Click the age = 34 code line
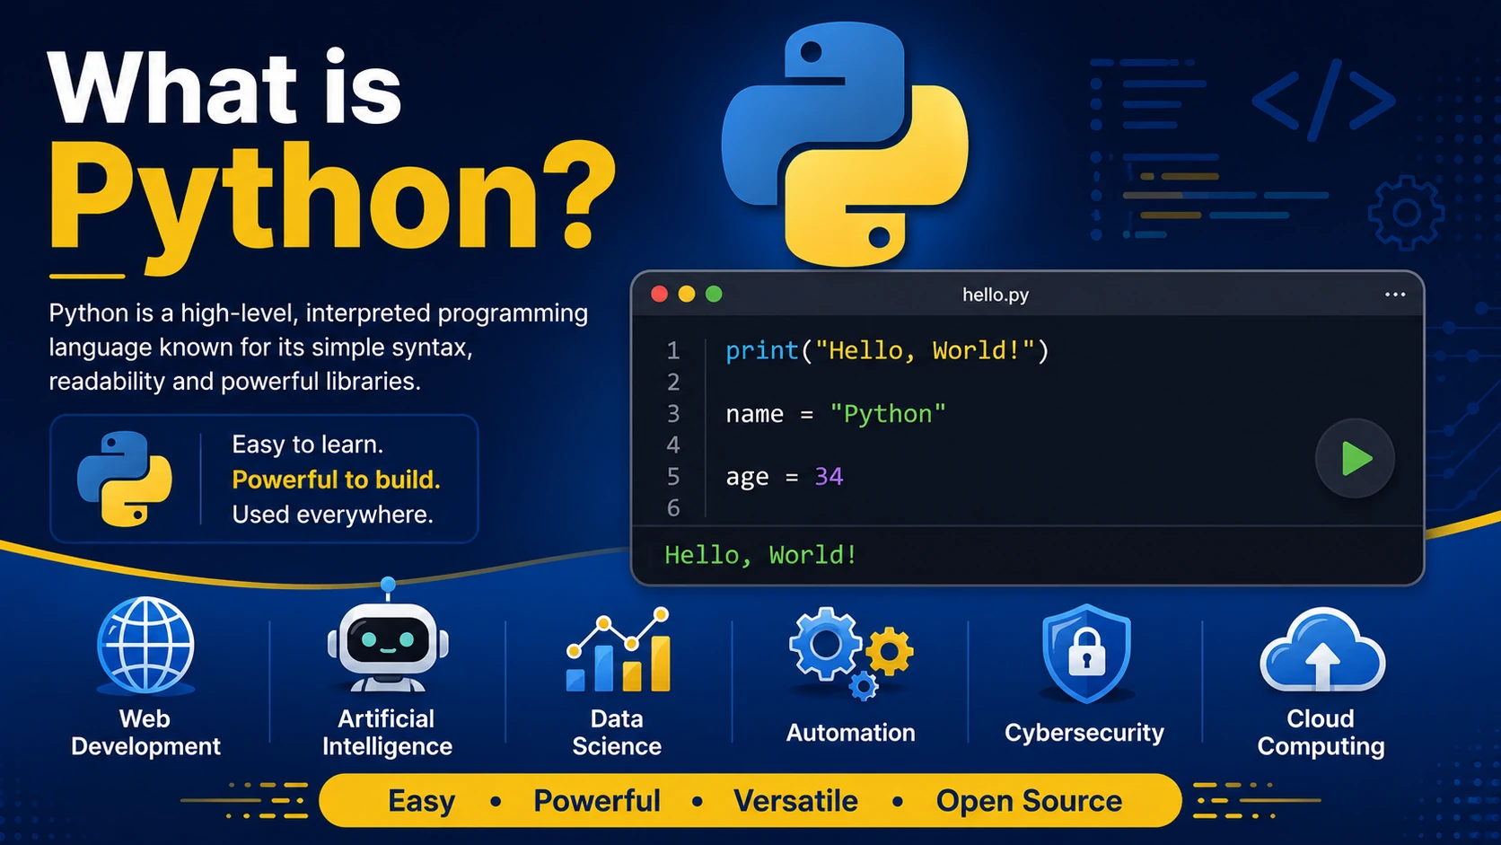The image size is (1501, 845). click(784, 477)
